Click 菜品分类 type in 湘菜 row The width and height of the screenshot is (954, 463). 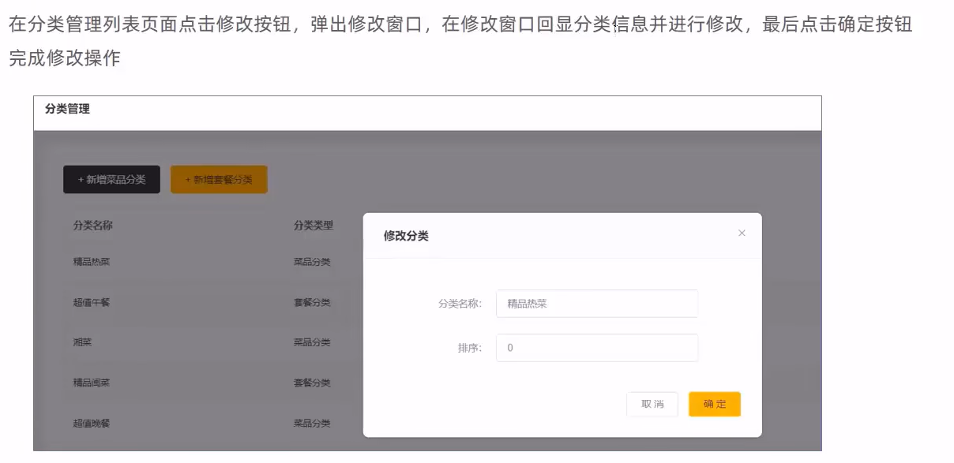(312, 342)
